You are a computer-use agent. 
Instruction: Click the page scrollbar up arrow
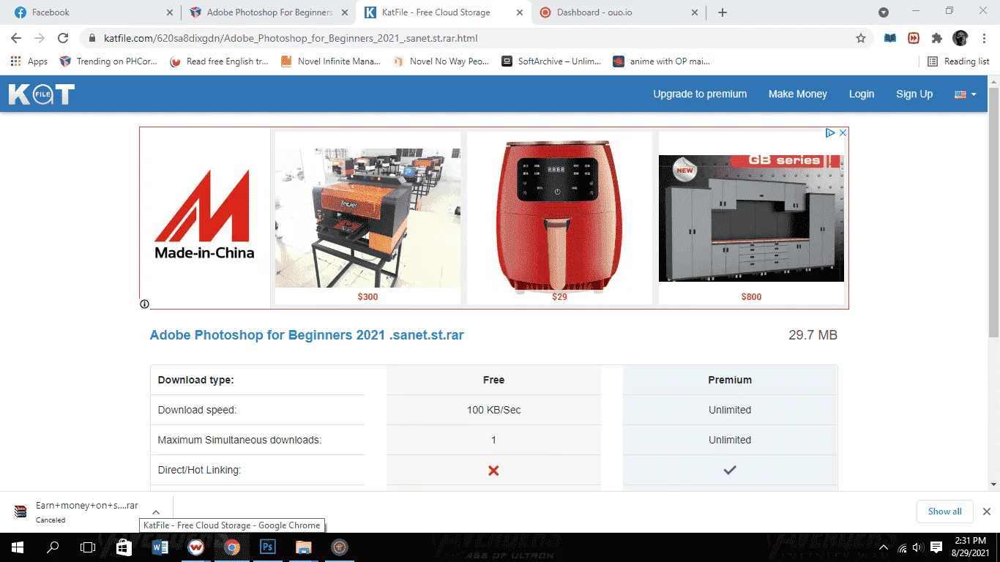tap(993, 80)
